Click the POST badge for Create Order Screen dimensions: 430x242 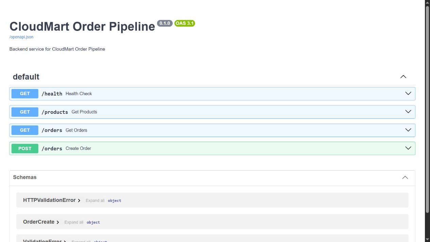coord(25,149)
